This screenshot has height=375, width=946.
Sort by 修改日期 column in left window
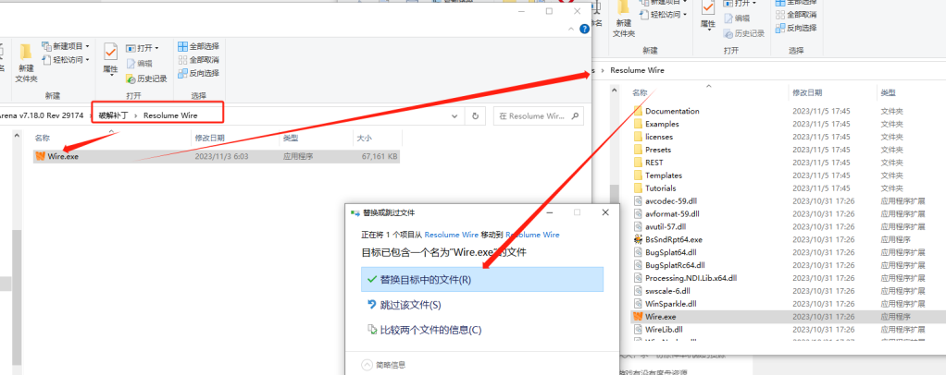point(209,137)
